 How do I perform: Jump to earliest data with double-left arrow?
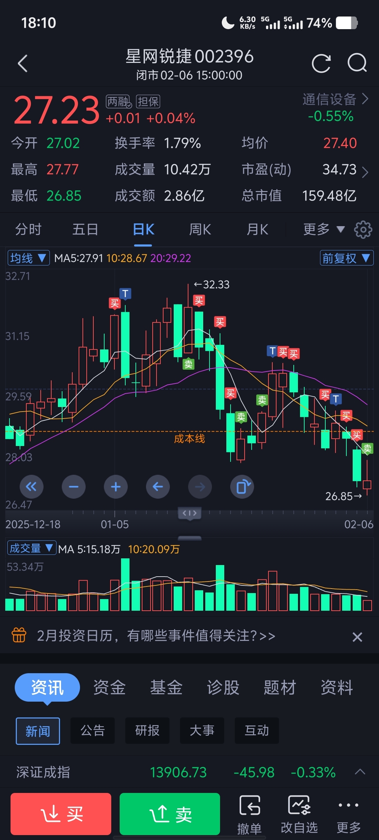point(32,487)
